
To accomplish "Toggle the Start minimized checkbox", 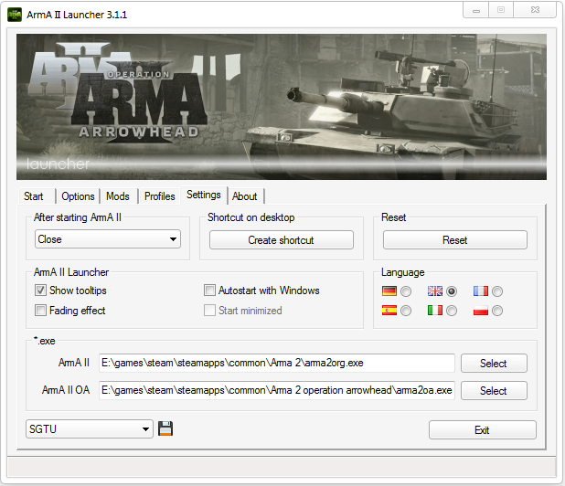I will (x=209, y=311).
